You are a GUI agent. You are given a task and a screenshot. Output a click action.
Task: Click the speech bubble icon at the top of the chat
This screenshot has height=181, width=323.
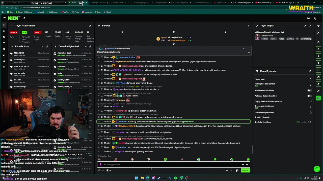pyautogui.click(x=174, y=32)
